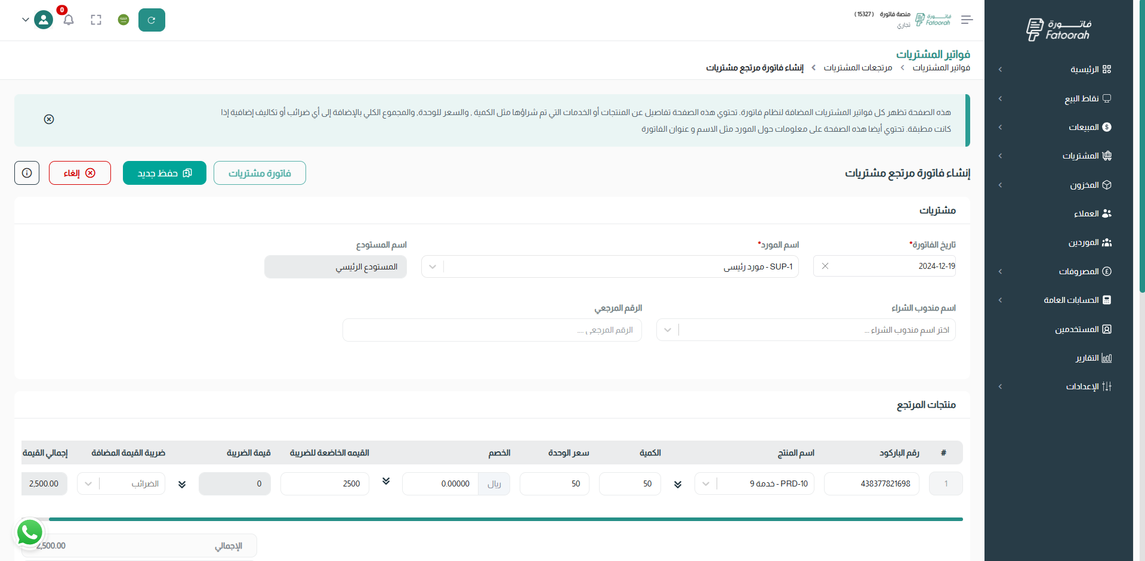Viewport: 1145px width, 561px height.
Task: Go to فواتير المشتريات breadcrumb link
Action: (941, 67)
